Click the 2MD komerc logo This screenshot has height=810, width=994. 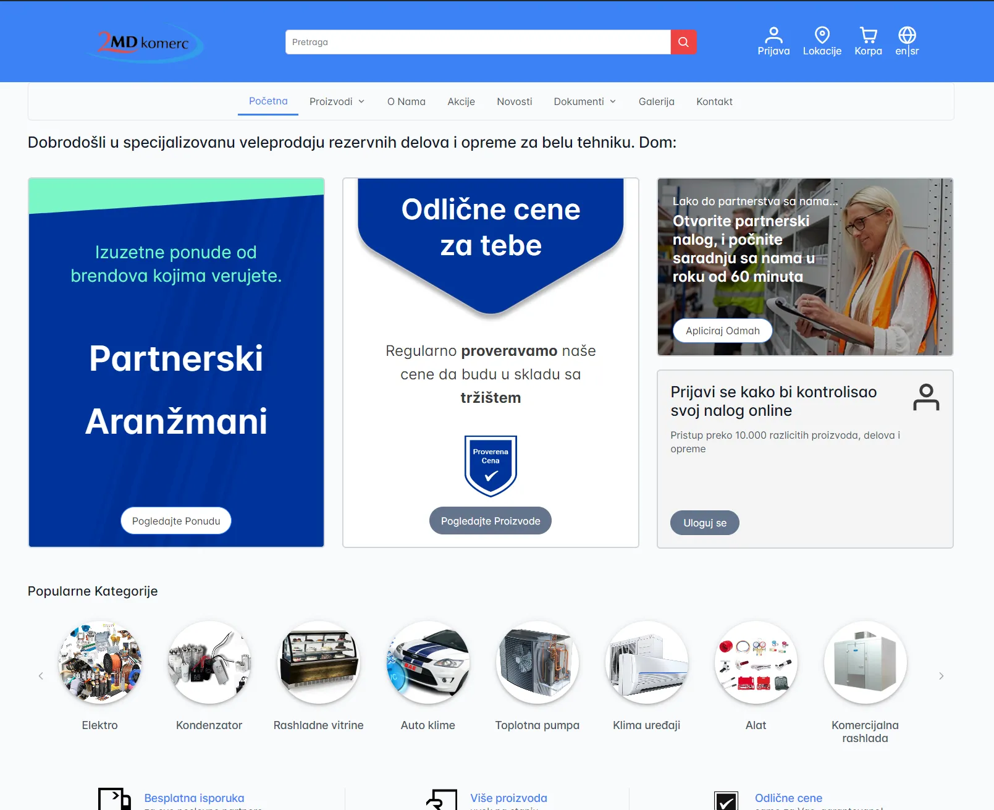(x=145, y=43)
